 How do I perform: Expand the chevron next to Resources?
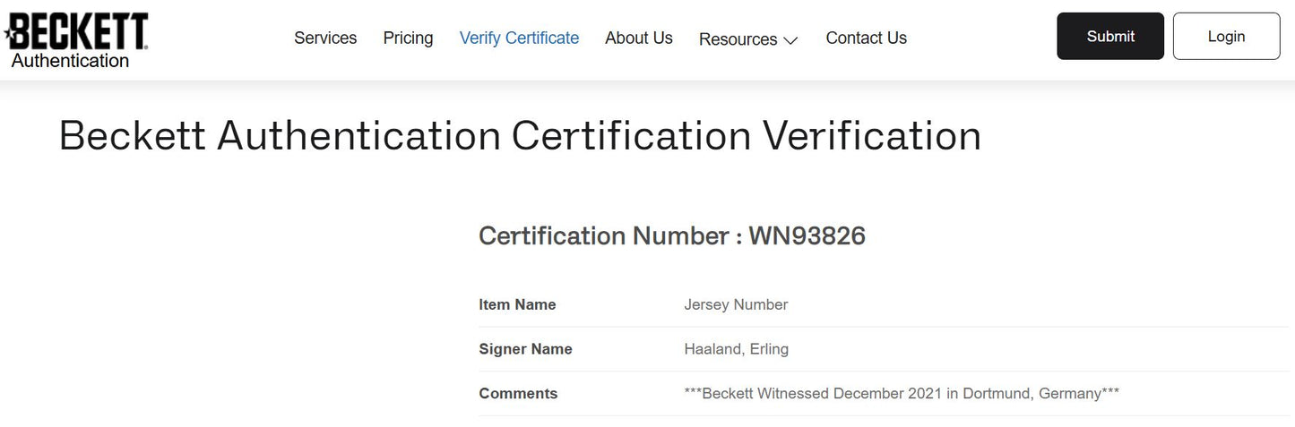tap(790, 40)
